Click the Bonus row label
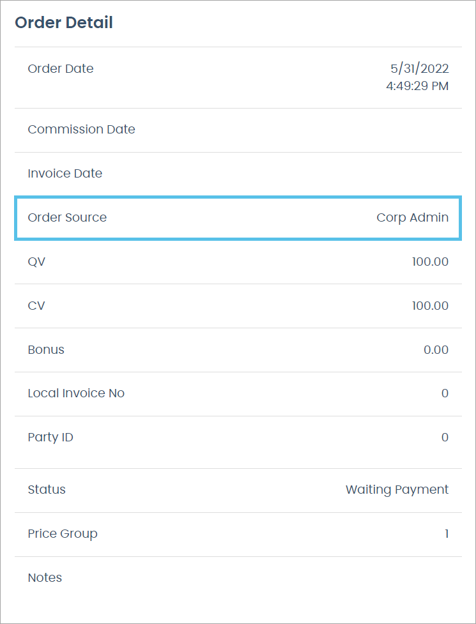 46,350
